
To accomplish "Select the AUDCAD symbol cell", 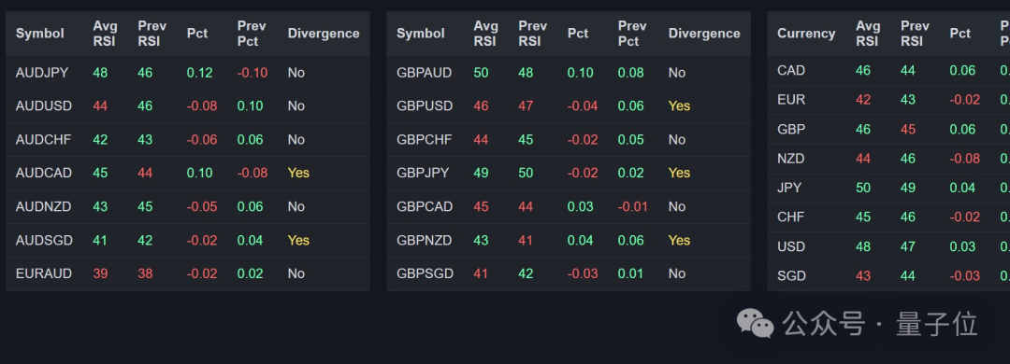I will point(44,173).
